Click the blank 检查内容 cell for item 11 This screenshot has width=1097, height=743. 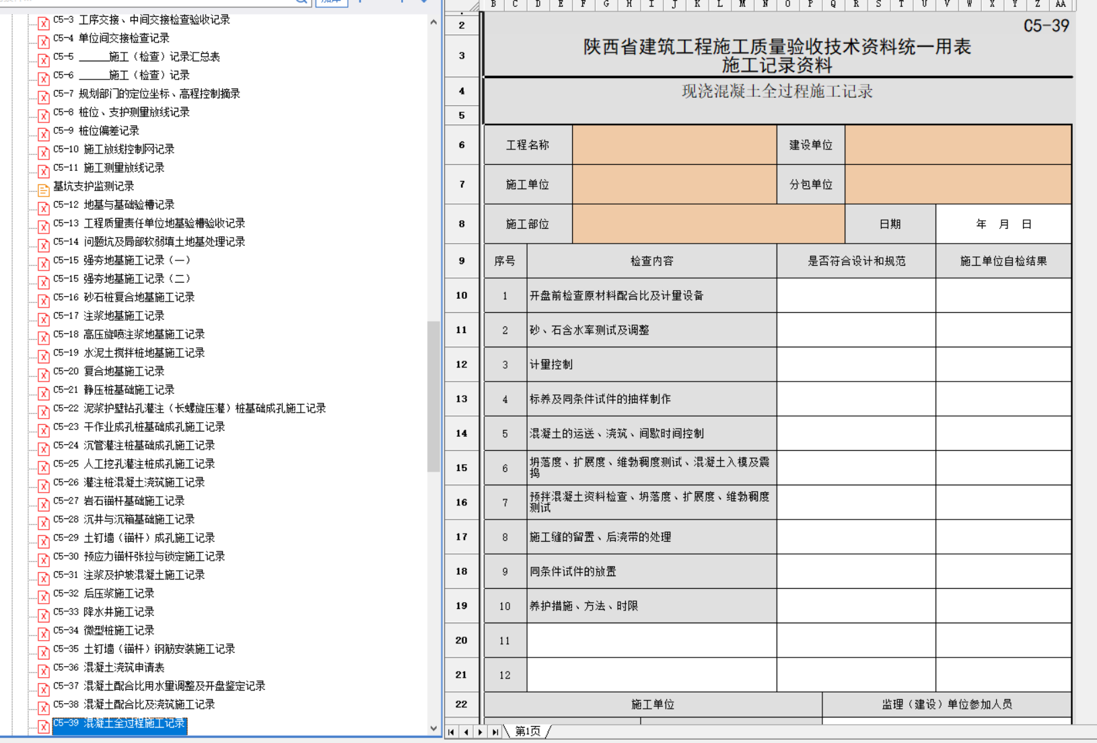pos(651,641)
